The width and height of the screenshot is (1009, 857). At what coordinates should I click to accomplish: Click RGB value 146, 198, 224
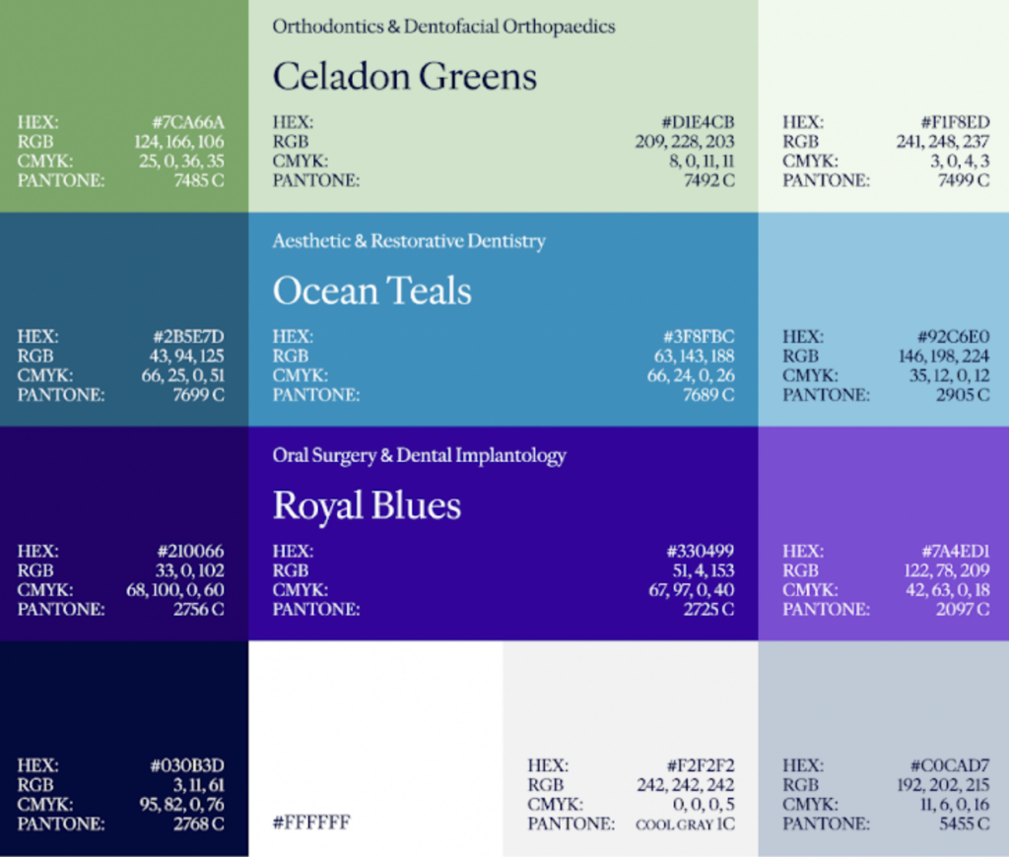(x=944, y=356)
